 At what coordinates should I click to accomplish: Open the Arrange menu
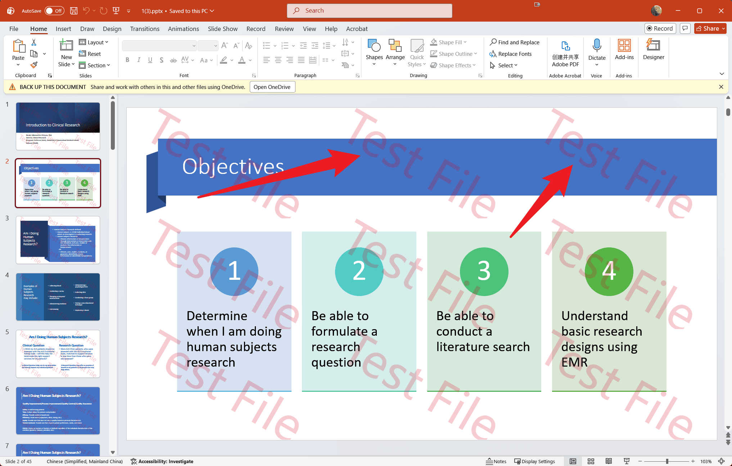tap(395, 53)
